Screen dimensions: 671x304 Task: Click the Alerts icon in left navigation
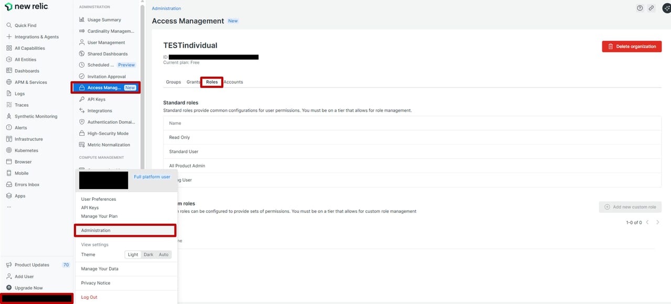pyautogui.click(x=9, y=127)
